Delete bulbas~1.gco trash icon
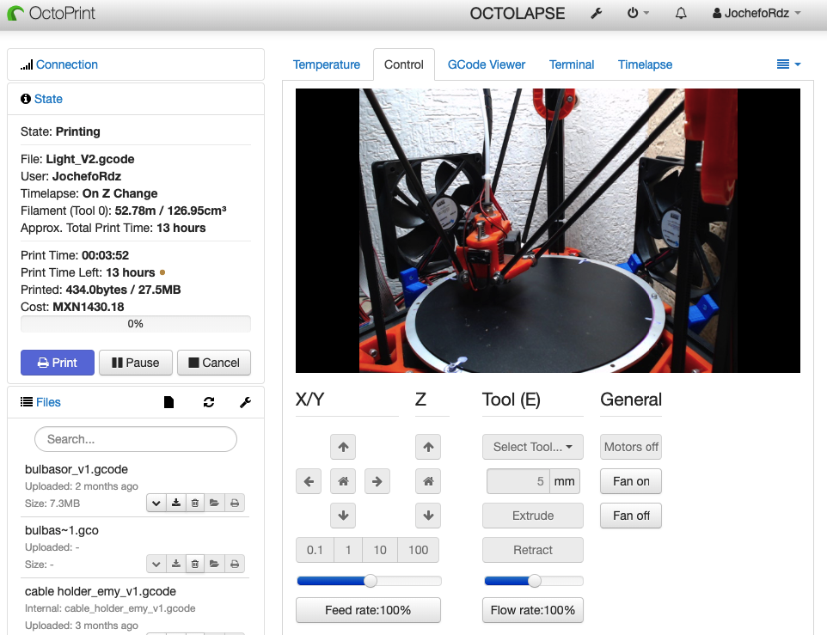827x635 pixels. 195,565
